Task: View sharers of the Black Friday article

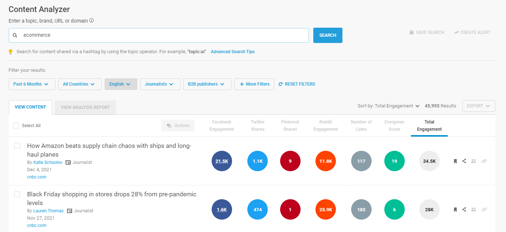Action: point(474,209)
